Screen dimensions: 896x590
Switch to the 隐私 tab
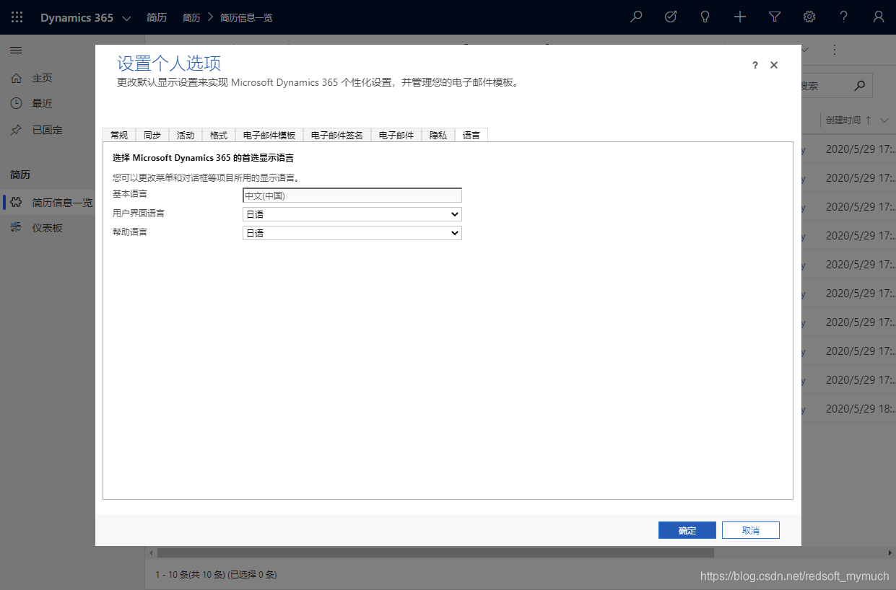(438, 135)
